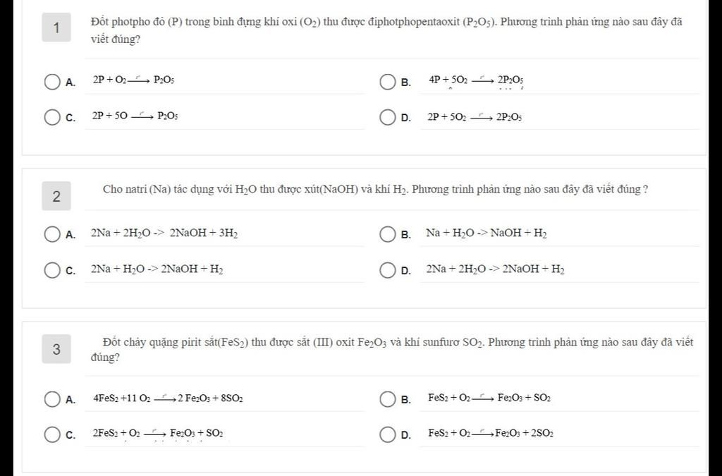Screen dimensions: 722x476
Task: Click the pyrite combustion question text
Action: pyautogui.click(x=392, y=349)
